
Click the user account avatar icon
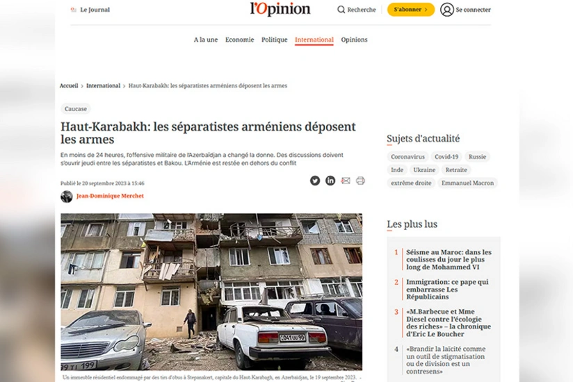[x=447, y=10]
